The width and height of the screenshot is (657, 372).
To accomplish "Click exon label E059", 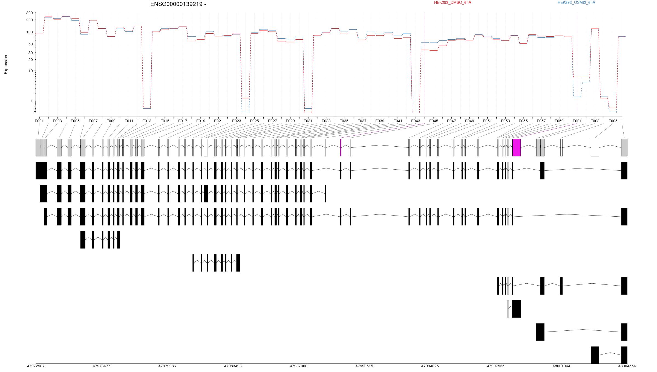I will (559, 121).
